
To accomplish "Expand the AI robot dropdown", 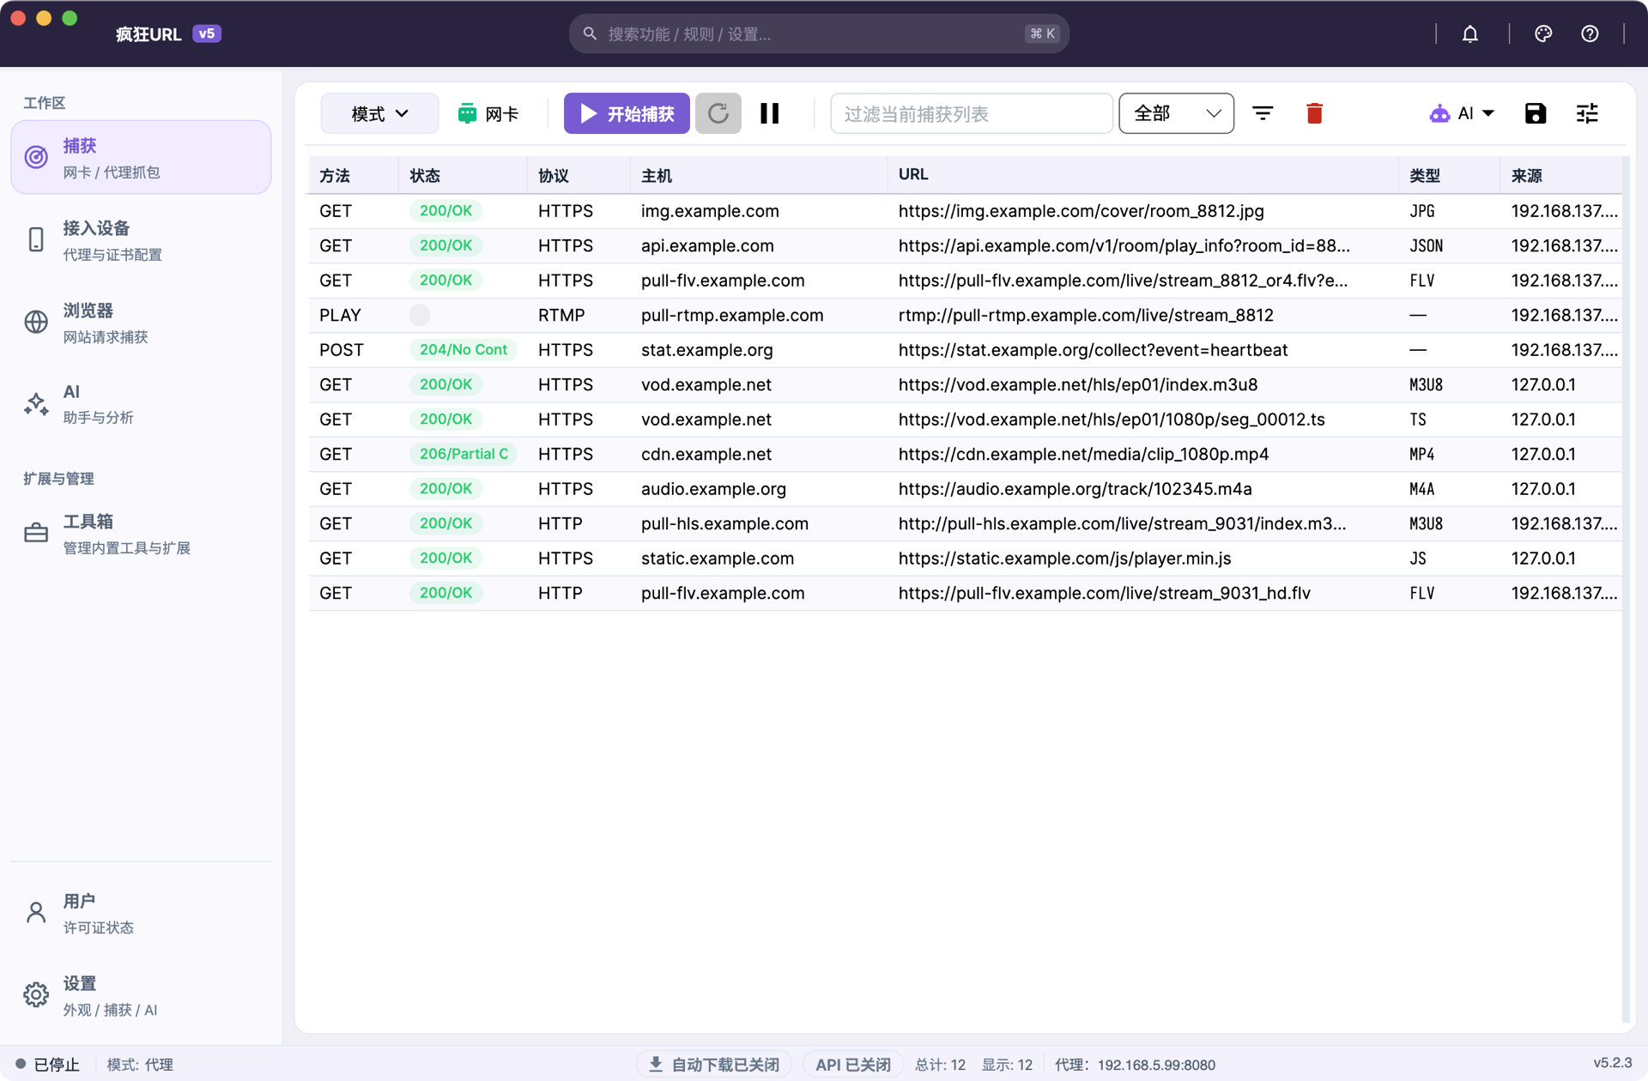I will tap(1462, 113).
